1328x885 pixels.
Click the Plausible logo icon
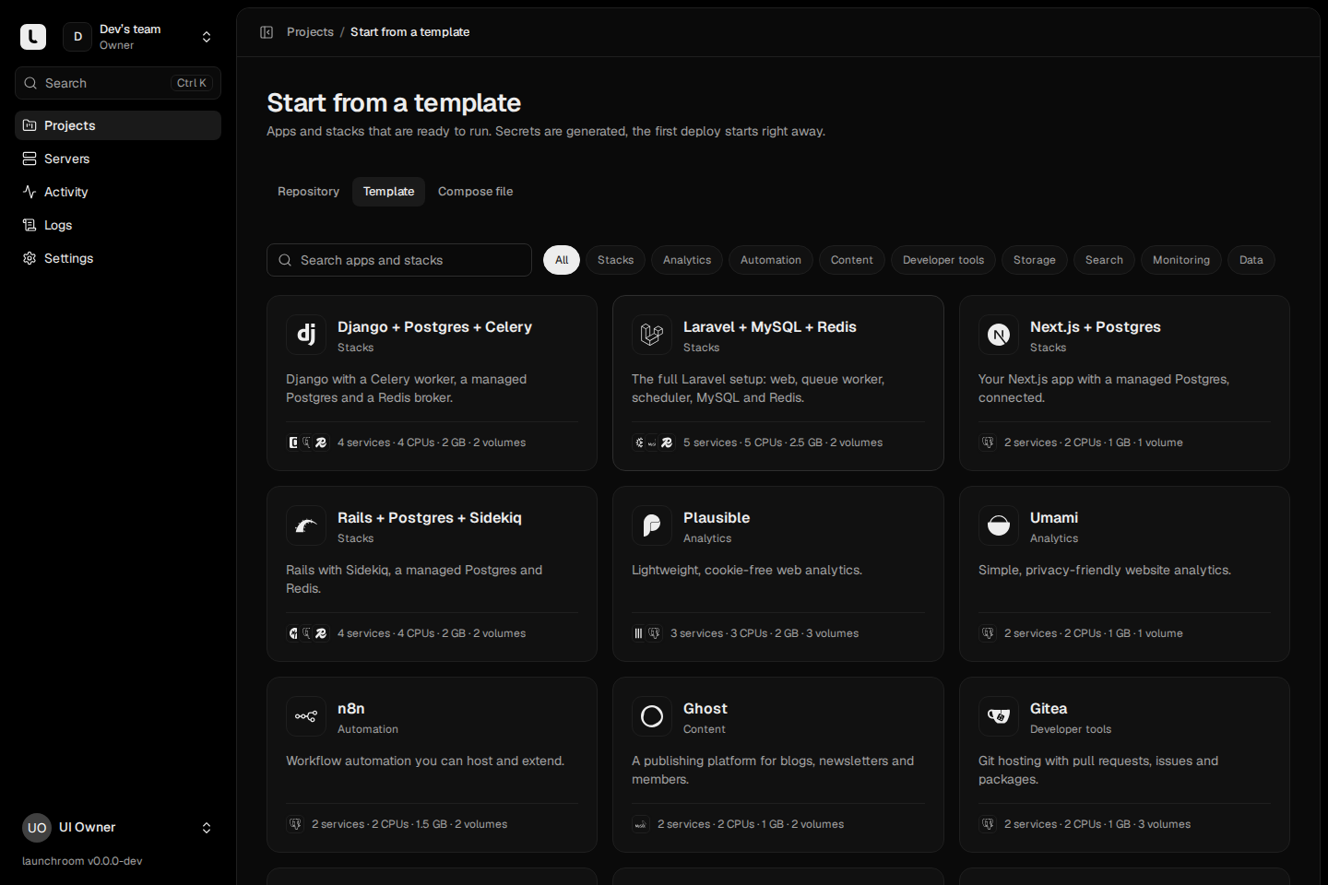pyautogui.click(x=652, y=525)
